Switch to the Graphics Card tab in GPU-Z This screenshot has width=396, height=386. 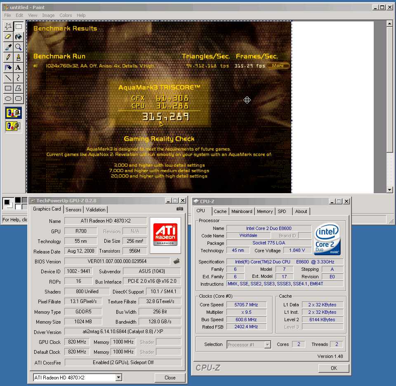(47, 209)
